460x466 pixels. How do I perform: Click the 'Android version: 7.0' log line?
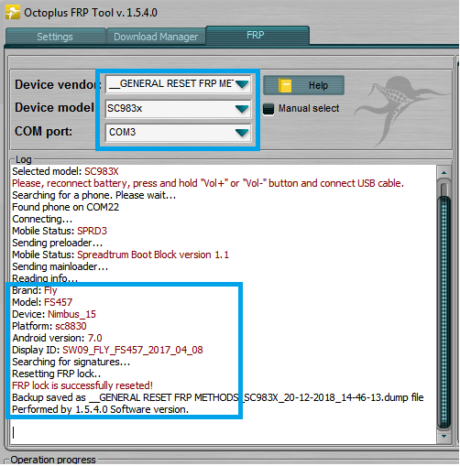point(57,338)
